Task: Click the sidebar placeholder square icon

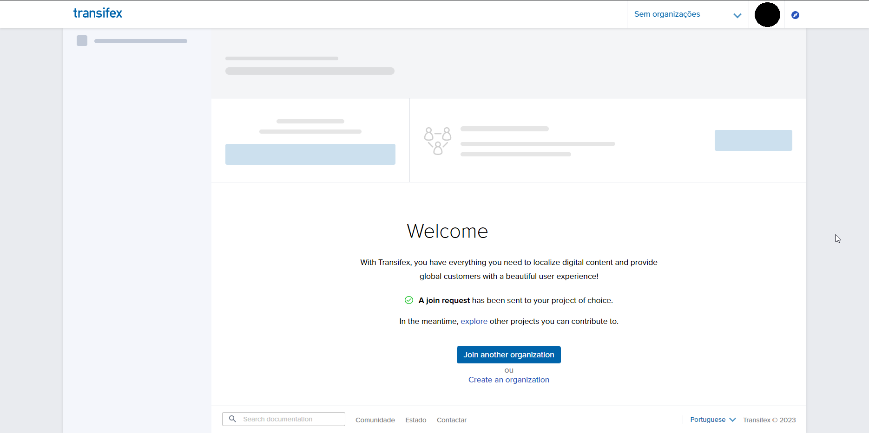Action: (x=82, y=41)
